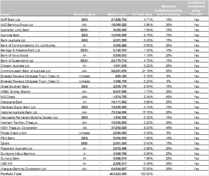Click market value 829,180
The height and width of the screenshot is (176, 209).
pyautogui.click(x=121, y=76)
